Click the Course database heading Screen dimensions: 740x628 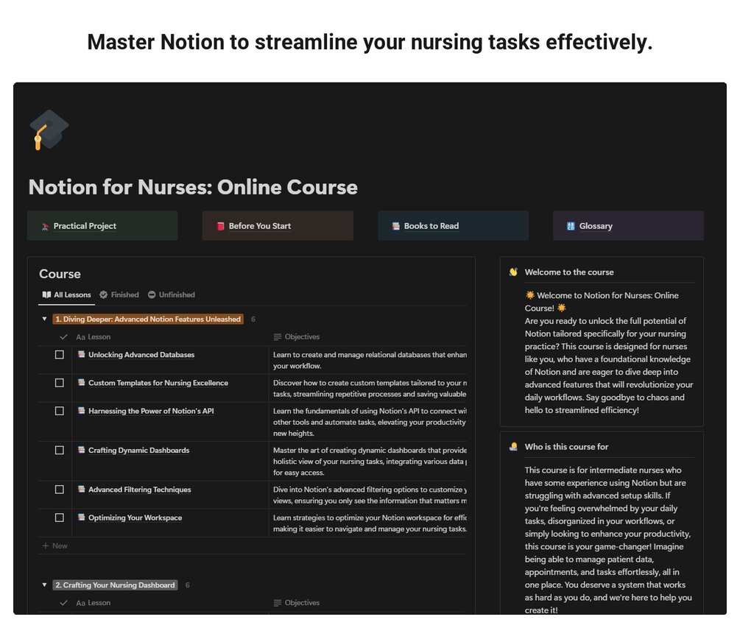[x=60, y=274]
